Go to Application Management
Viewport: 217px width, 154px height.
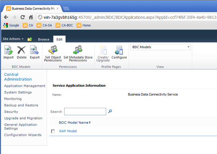click(25, 86)
